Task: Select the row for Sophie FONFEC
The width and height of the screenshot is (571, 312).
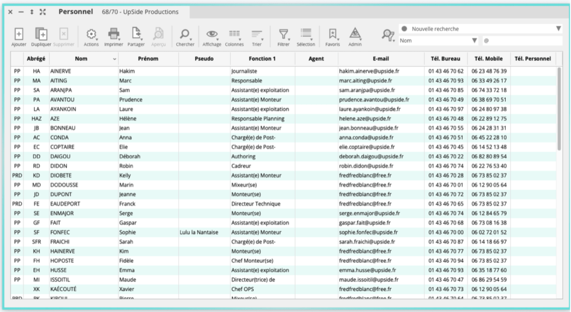Action: click(x=134, y=232)
